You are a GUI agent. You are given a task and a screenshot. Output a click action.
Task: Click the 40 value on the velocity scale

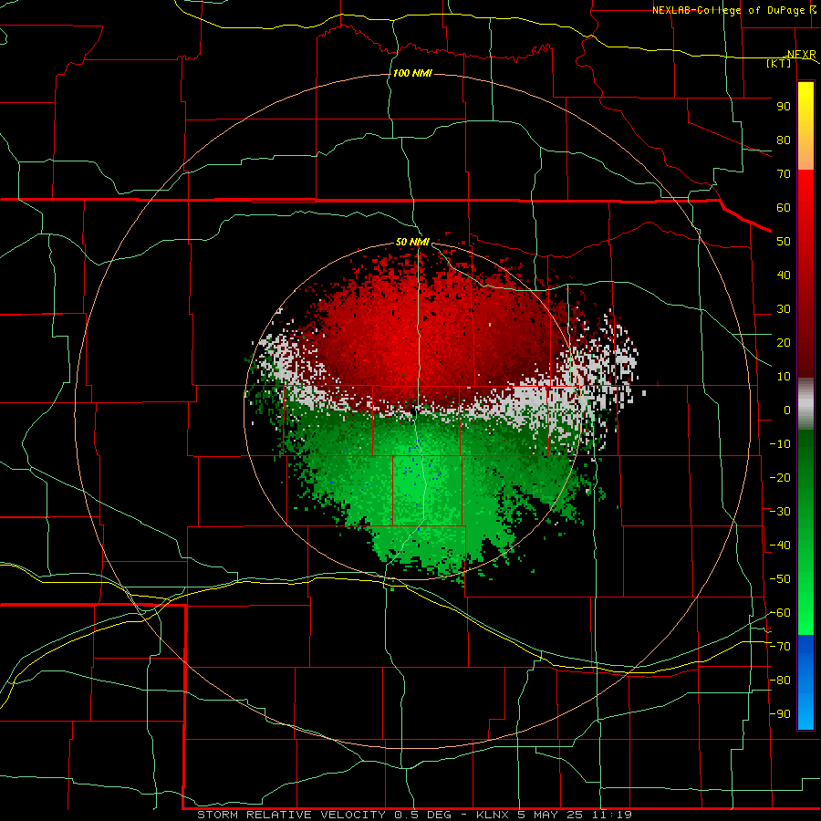click(784, 275)
